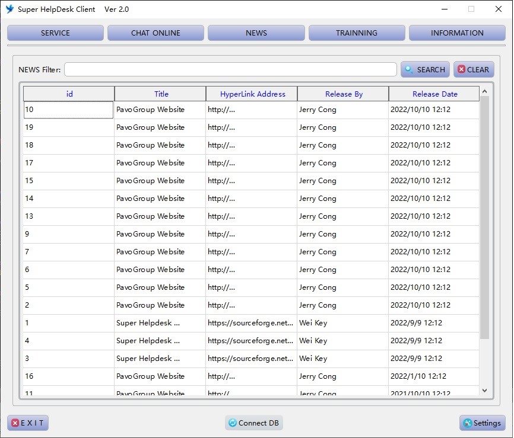Click the Settings tools icon
514x438 pixels.
click(x=467, y=423)
